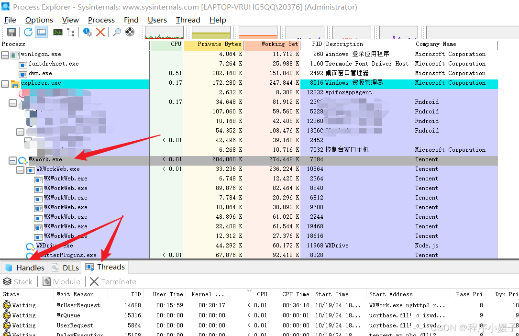Sort by the Working Set column header
Screen dimensions: 519x336
(272, 44)
